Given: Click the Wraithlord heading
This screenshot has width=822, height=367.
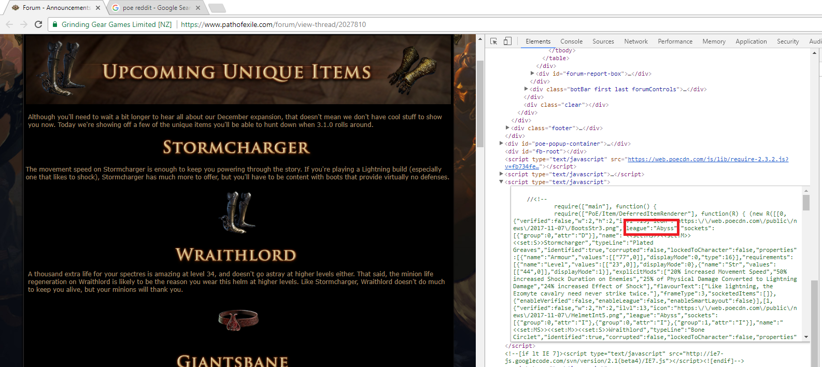Looking at the screenshot, I should 236,255.
